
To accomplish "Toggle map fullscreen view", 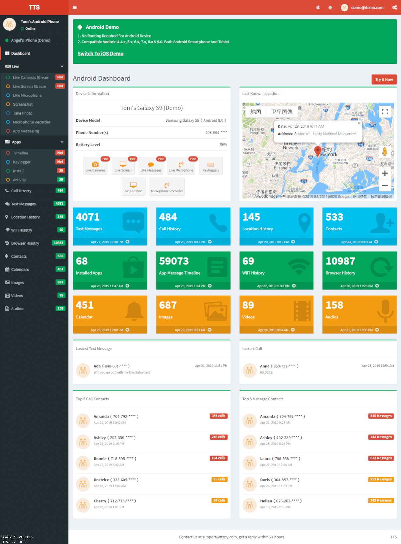I will pyautogui.click(x=385, y=112).
